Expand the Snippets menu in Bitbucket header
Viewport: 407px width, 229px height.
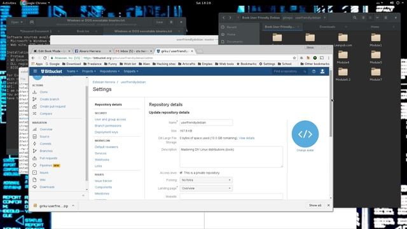pyautogui.click(x=131, y=71)
